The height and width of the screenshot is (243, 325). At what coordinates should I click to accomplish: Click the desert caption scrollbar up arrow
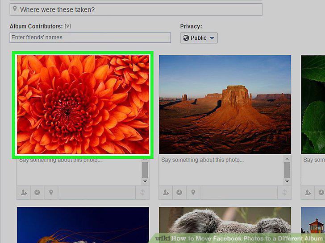(287, 159)
